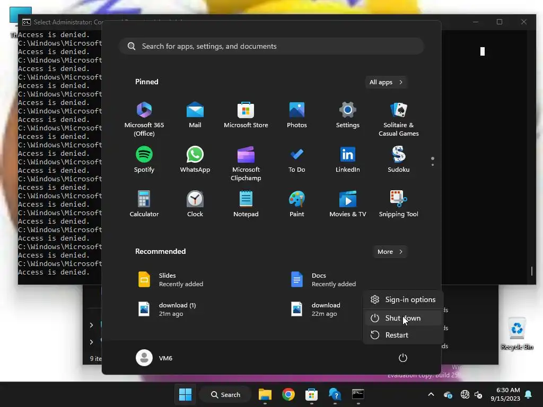Open Settings from pinned apps
This screenshot has height=407, width=543.
click(348, 115)
